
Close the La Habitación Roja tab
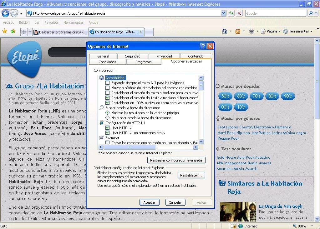[x=140, y=32]
